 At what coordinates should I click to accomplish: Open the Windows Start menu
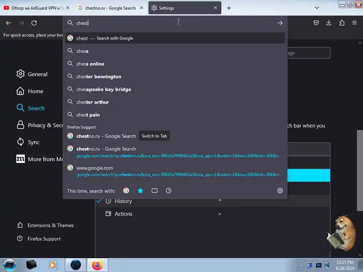[x=9, y=265]
